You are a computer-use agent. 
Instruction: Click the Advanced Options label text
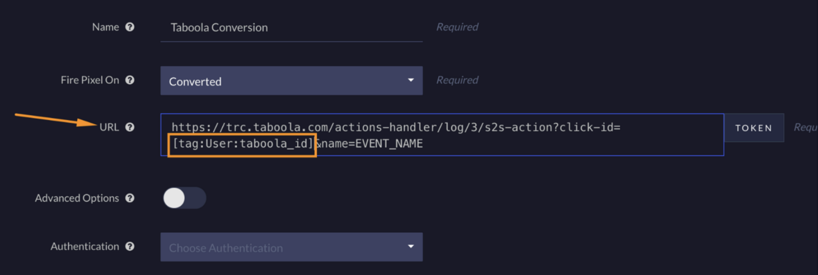77,198
